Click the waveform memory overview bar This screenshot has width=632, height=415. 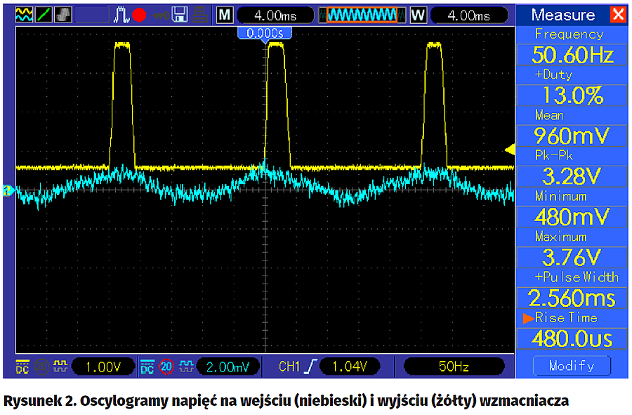coord(362,15)
